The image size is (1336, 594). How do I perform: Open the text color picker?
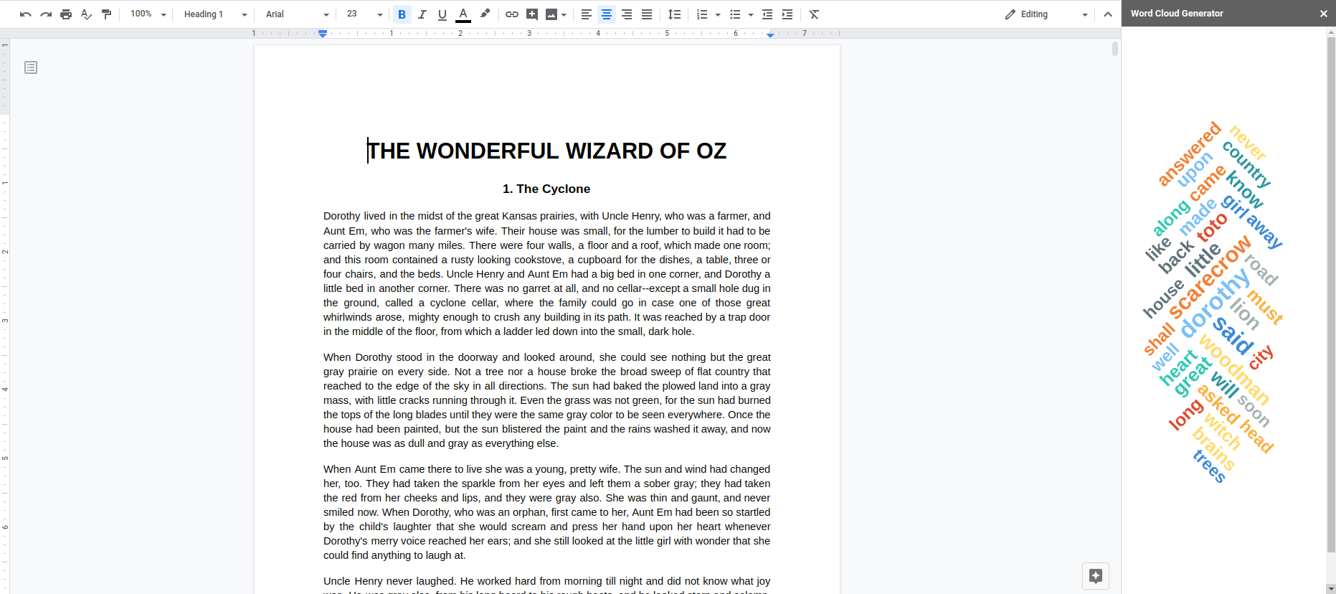[x=463, y=14]
